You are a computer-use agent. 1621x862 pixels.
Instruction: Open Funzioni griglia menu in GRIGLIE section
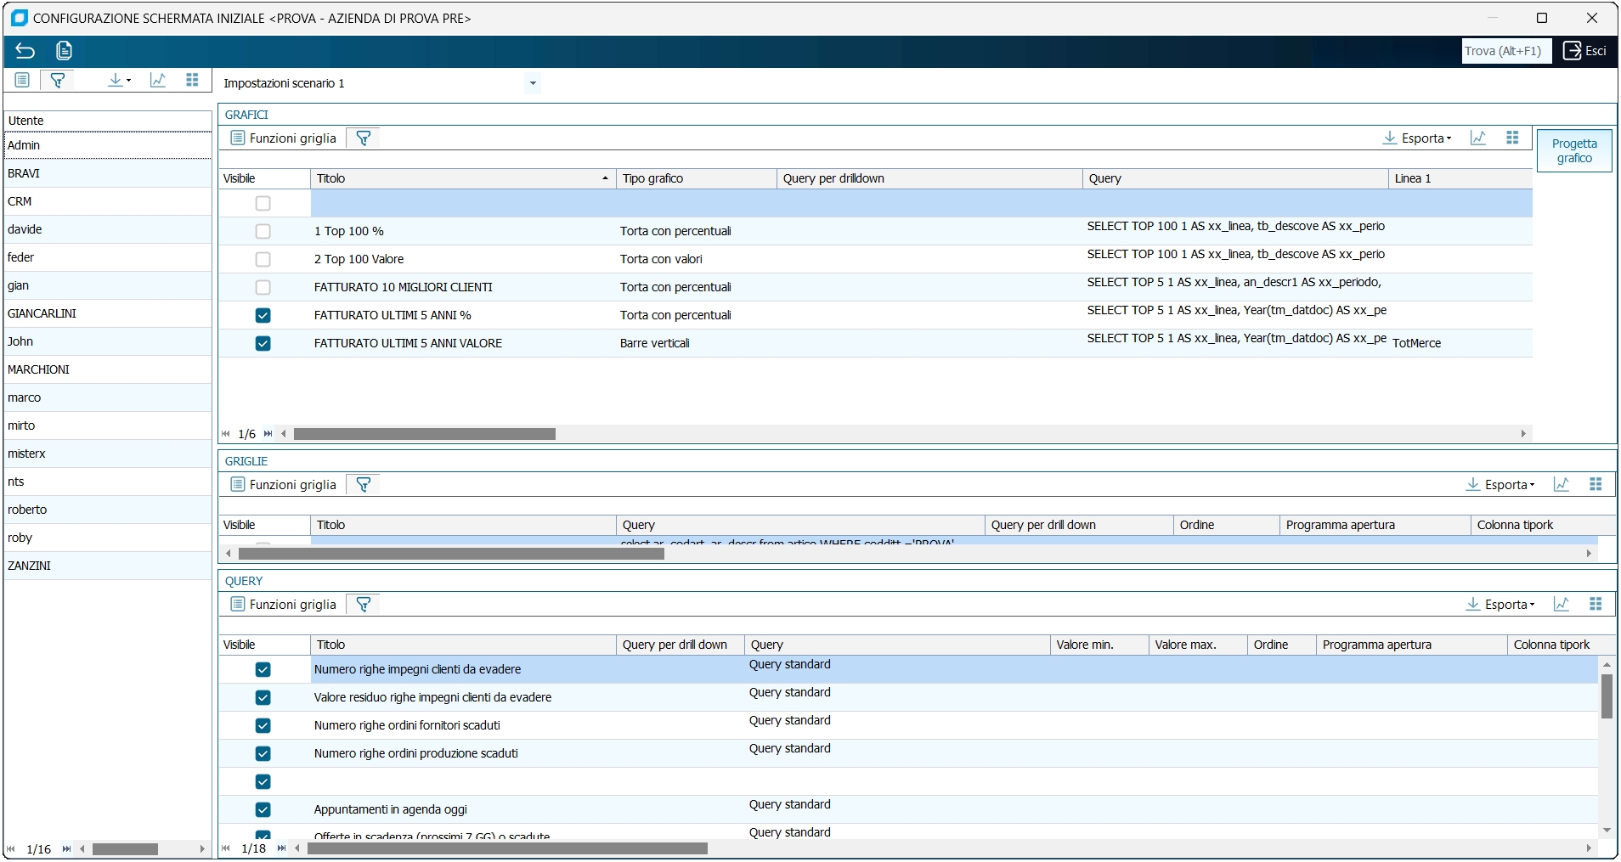pyautogui.click(x=284, y=485)
